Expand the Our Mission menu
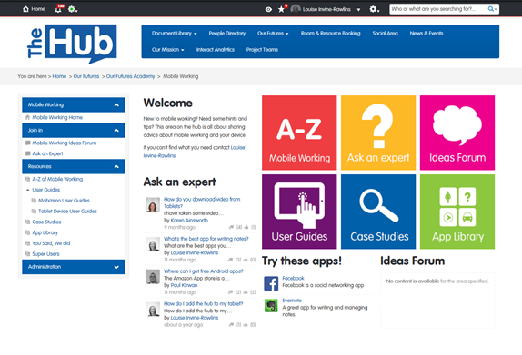 pos(167,50)
